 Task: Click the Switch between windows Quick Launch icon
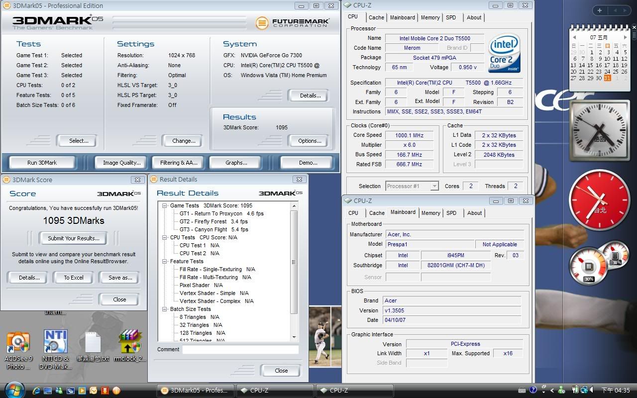tap(71, 391)
